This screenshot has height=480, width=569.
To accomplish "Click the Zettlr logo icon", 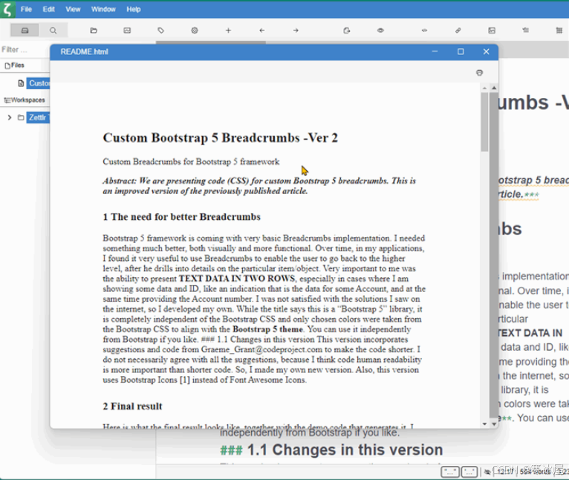I will [x=7, y=9].
